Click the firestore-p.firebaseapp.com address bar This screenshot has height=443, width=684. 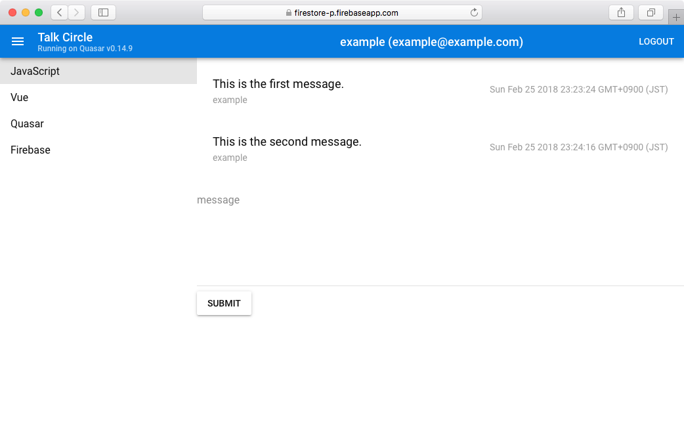[x=342, y=12]
